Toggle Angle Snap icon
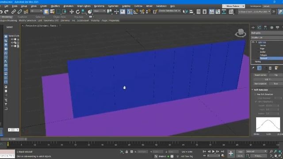This screenshot has height=159, width=283. pos(136,12)
